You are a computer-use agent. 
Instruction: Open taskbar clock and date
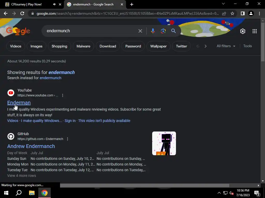tap(243, 193)
